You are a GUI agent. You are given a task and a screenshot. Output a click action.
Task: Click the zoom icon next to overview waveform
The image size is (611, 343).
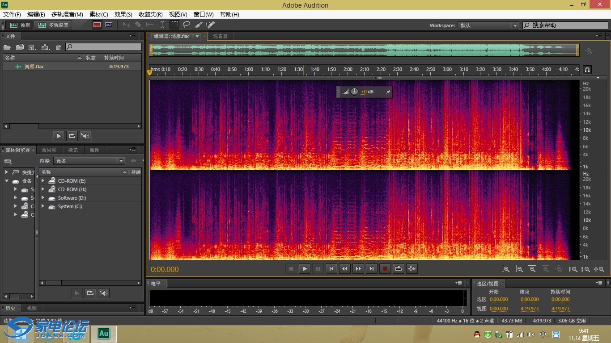[x=589, y=51]
